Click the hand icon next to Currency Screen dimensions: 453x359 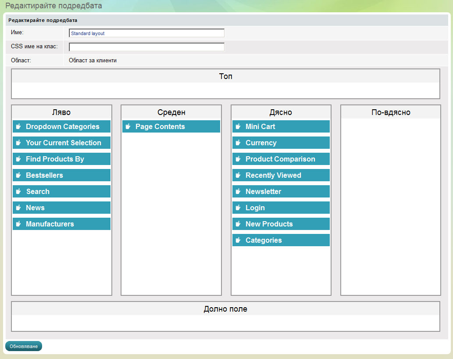[x=238, y=143]
